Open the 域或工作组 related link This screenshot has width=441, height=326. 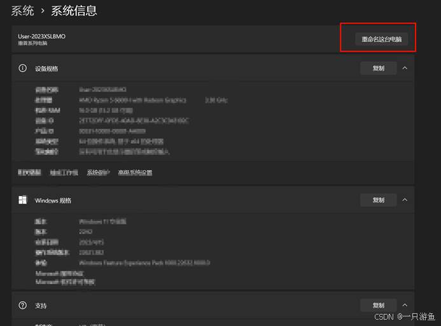click(64, 173)
